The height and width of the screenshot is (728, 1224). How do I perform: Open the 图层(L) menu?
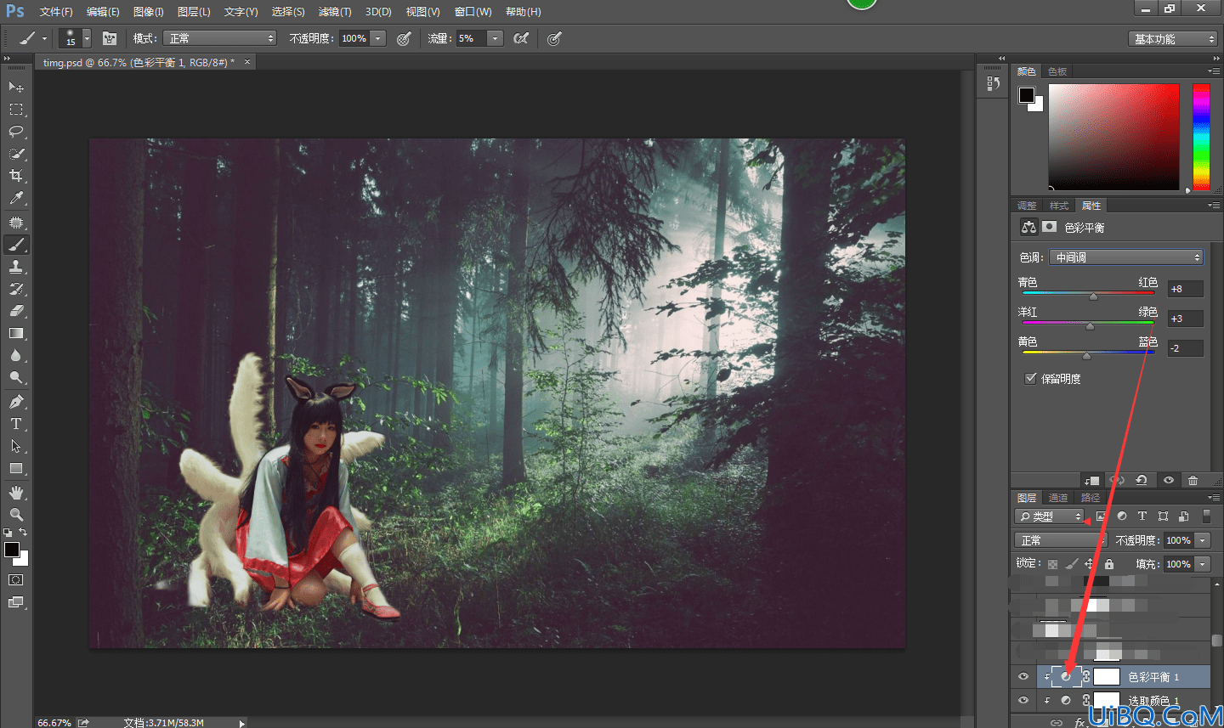tap(194, 12)
